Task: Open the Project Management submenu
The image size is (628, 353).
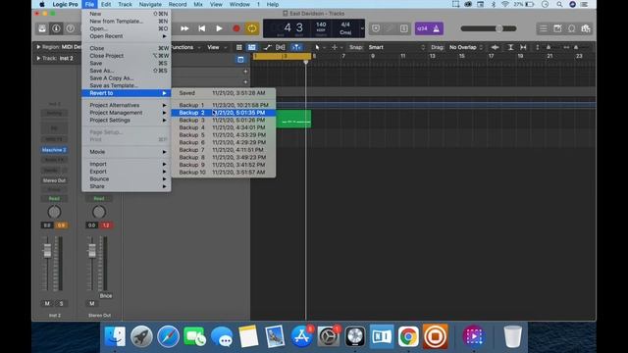Action: (127, 113)
